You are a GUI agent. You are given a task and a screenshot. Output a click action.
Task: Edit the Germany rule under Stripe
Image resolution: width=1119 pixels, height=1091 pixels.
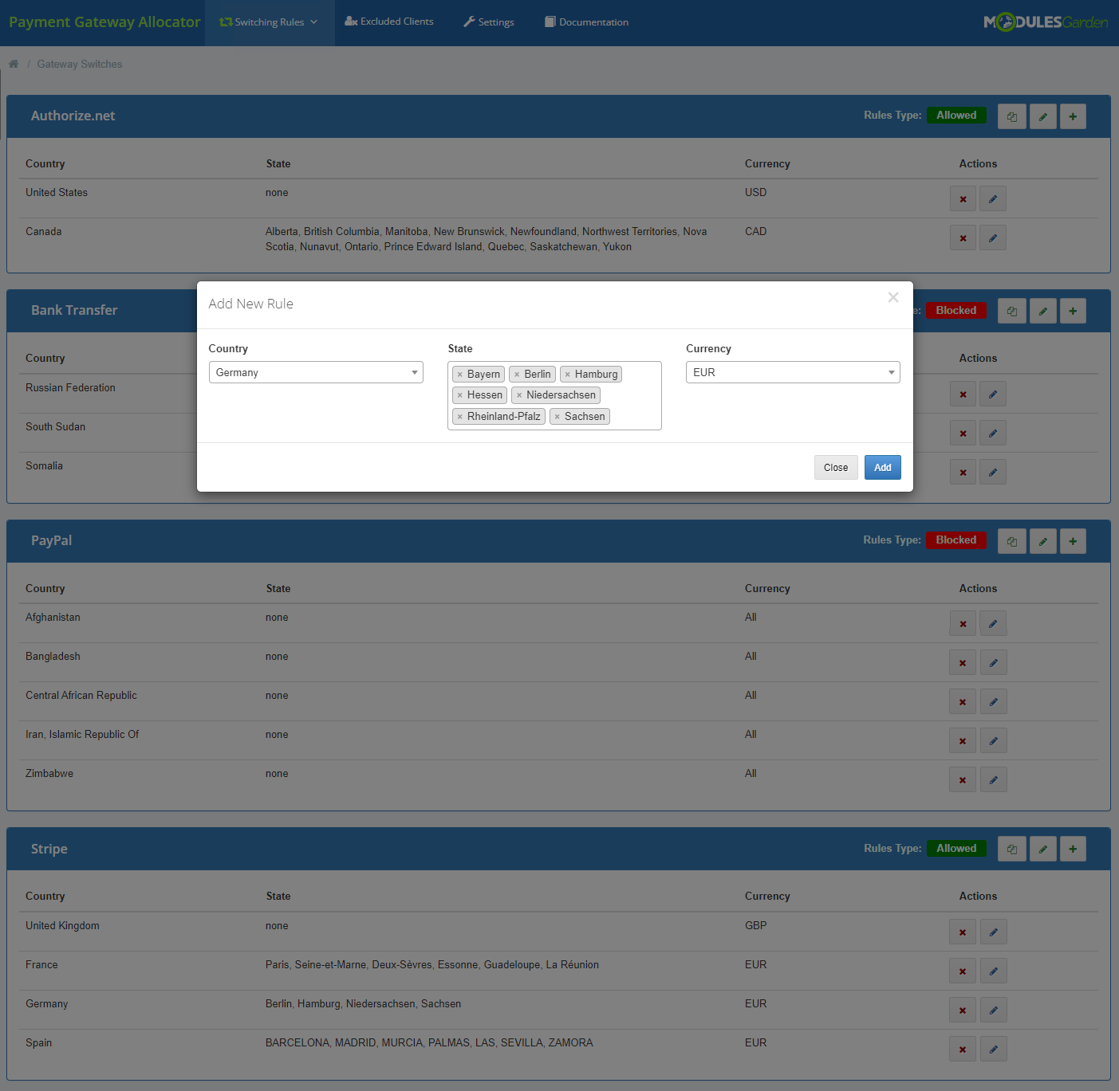pos(992,1009)
